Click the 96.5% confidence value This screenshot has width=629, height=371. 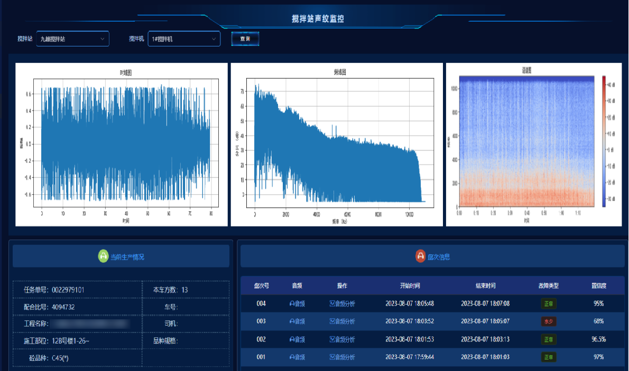598,339
